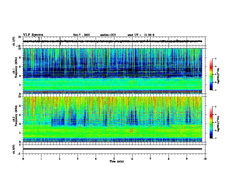Click the "-7" label on ch.1 color bar

(x=215, y=90)
